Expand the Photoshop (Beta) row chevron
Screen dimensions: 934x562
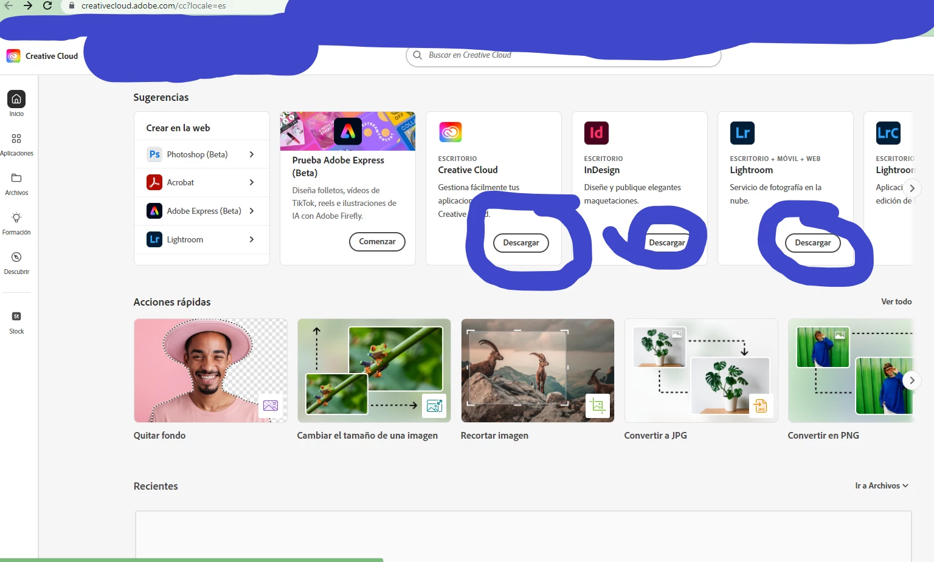252,154
